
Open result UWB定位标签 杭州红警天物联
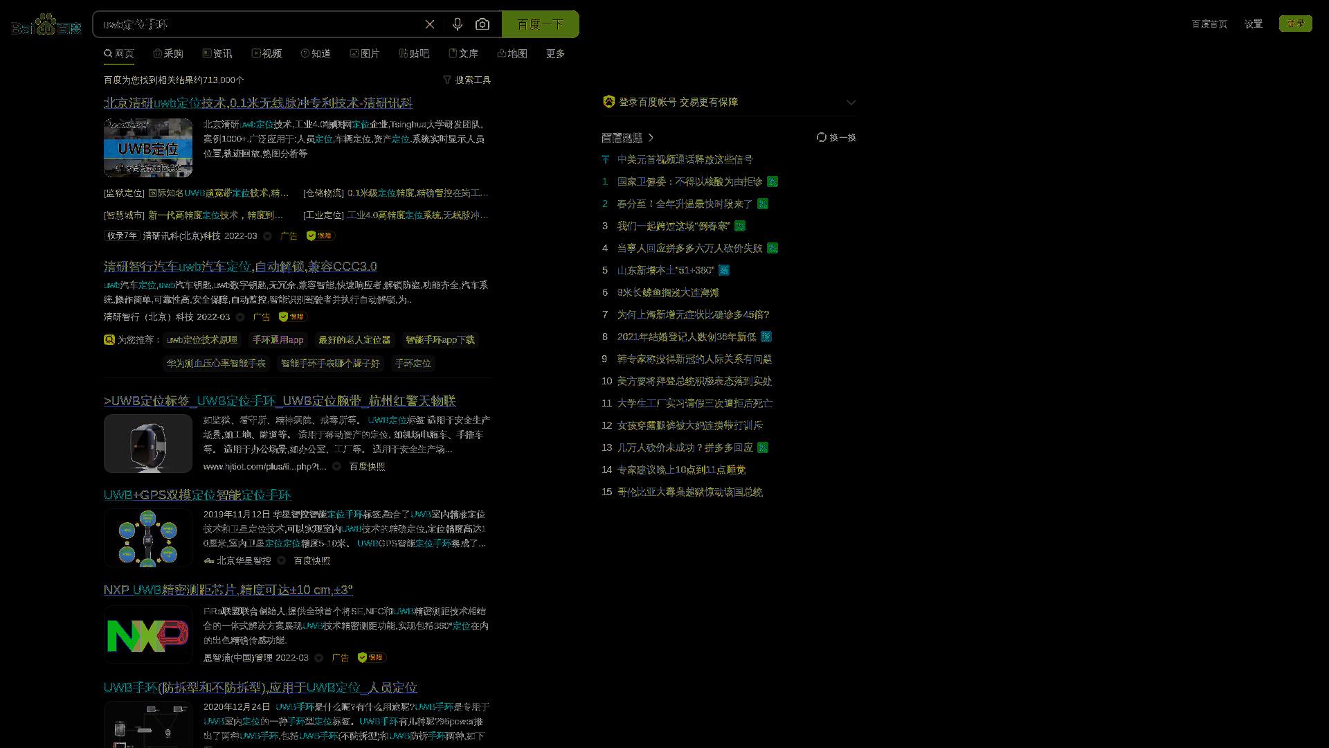tap(280, 401)
